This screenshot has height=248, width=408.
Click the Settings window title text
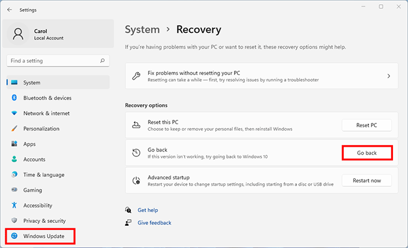[28, 10]
